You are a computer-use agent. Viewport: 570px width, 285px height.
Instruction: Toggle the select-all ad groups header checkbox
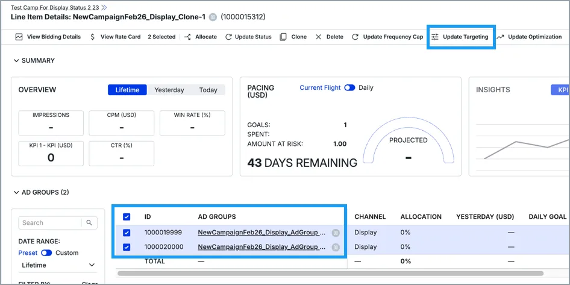point(127,217)
